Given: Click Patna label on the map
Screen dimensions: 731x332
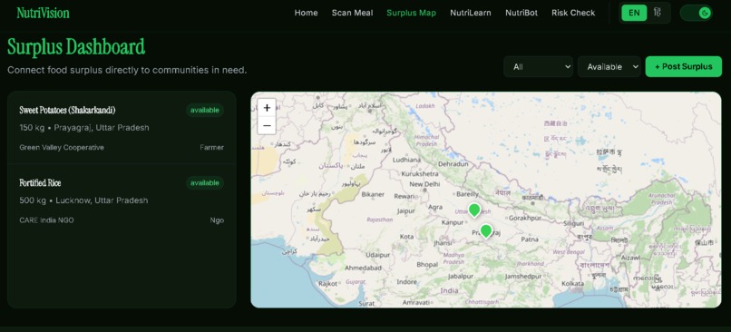Looking at the screenshot, I should point(530,239).
